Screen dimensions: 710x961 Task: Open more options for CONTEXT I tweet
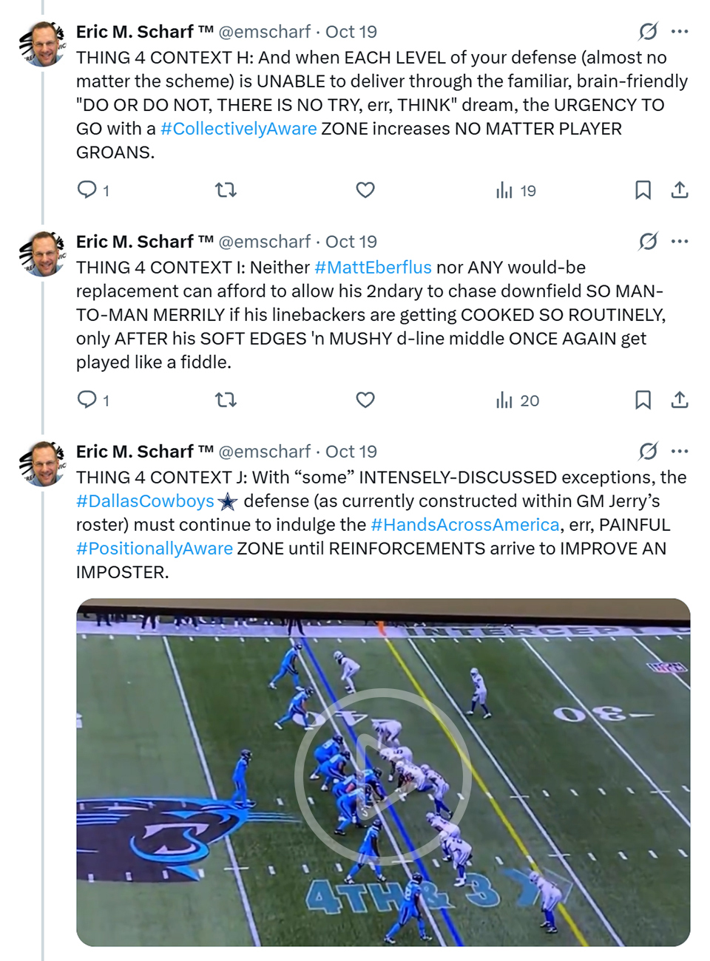[680, 241]
